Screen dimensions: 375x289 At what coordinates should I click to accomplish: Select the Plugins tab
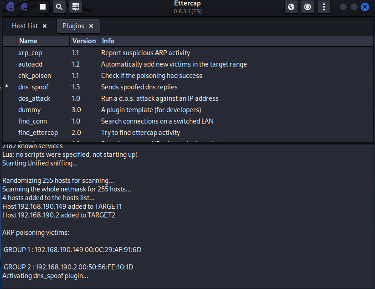click(73, 26)
